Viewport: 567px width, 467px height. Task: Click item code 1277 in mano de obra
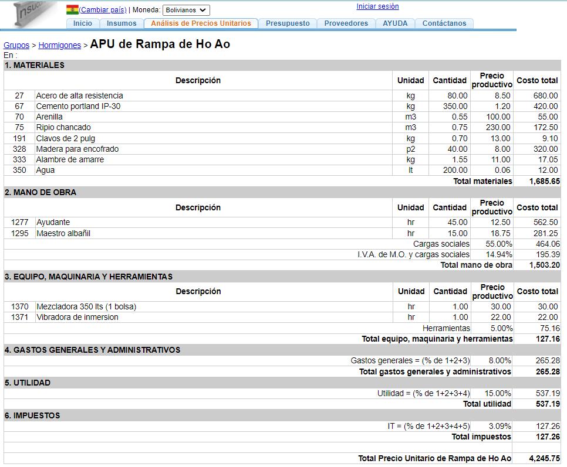point(19,222)
